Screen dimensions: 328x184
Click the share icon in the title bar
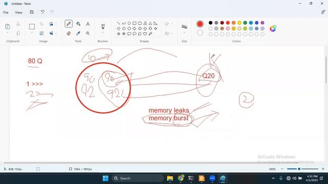click(x=323, y=12)
